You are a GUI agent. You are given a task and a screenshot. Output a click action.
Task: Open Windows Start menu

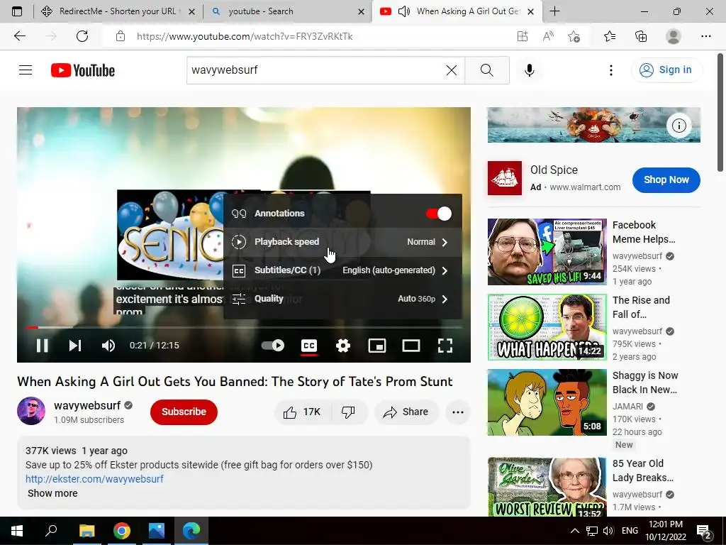(17, 531)
